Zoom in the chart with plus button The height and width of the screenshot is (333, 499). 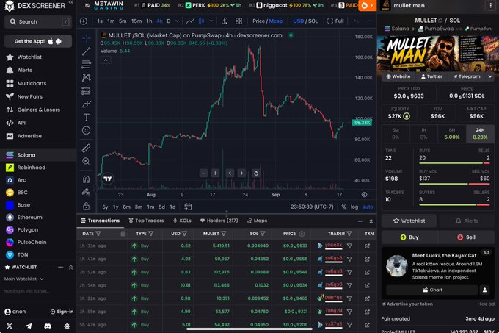(x=216, y=173)
